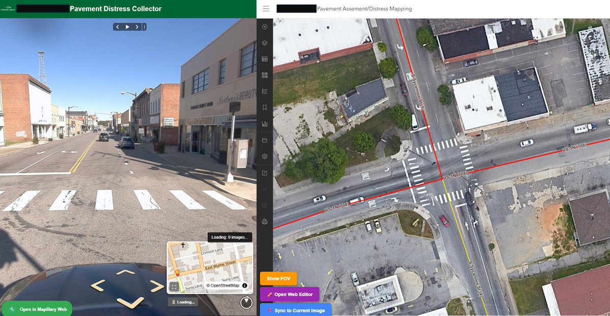Click the 'Crimson Lane' minimap label
This screenshot has width=610, height=316.
click(x=211, y=252)
